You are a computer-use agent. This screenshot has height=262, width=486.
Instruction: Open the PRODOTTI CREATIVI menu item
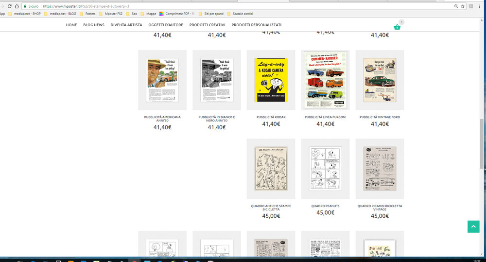207,25
